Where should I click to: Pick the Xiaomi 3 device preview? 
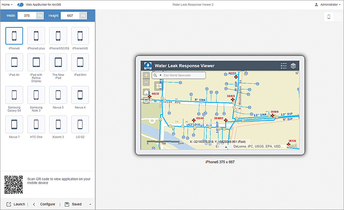click(x=58, y=124)
